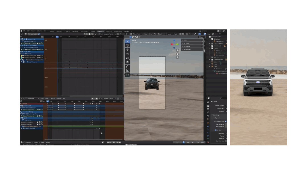Screen dimensions: 307x172
Task: Click the wrench icon on Disable in Viewports row
Action: (38, 56)
